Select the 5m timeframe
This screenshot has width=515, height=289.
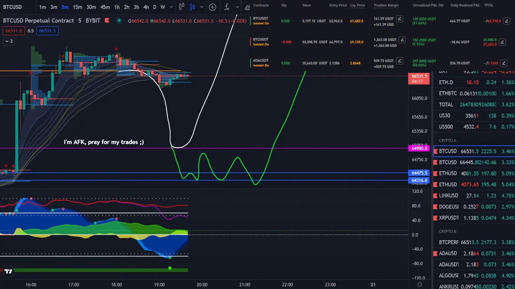point(65,7)
